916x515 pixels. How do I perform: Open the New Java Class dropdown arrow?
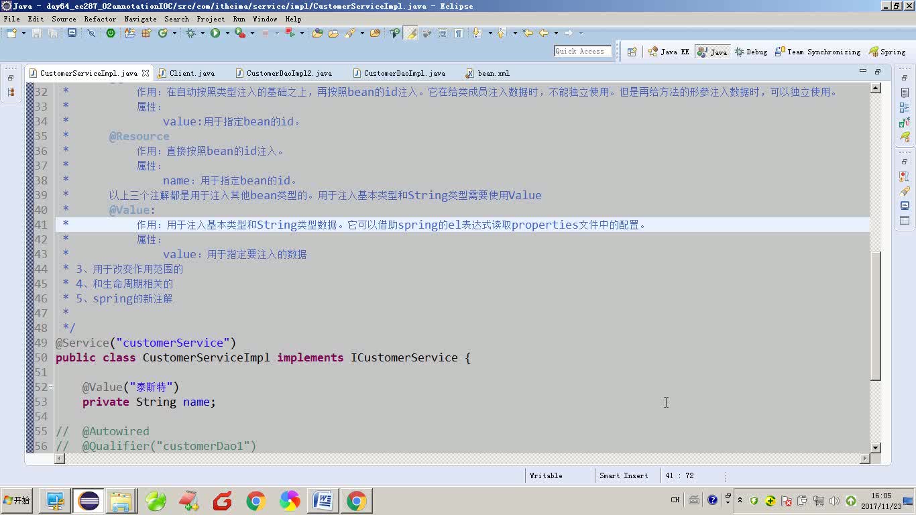click(174, 33)
